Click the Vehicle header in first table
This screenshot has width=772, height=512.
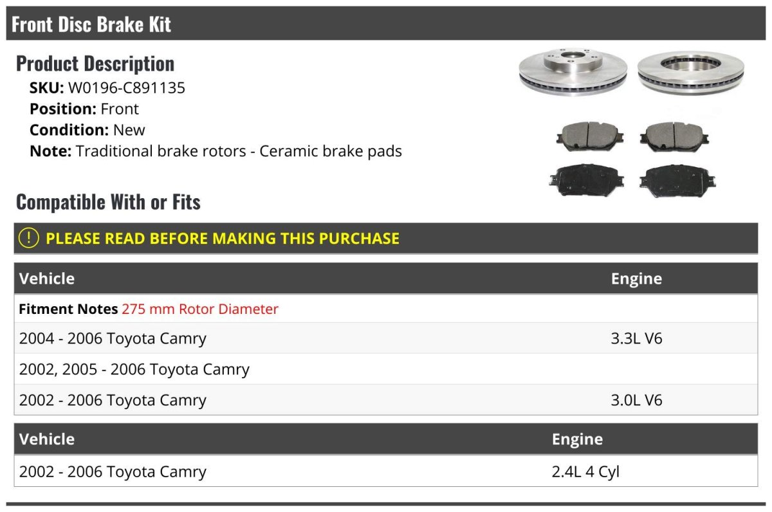pyautogui.click(x=47, y=279)
